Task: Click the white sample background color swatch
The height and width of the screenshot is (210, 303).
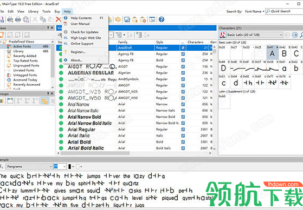Action: click(x=78, y=167)
